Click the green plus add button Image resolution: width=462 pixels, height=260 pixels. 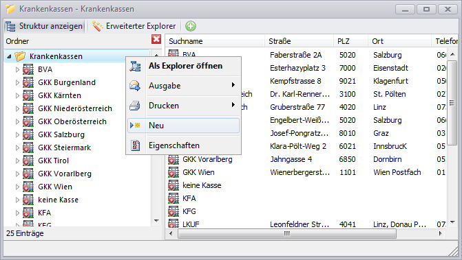191,26
